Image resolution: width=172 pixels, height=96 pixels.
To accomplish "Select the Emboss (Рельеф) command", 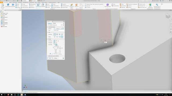I will pos(23,4).
